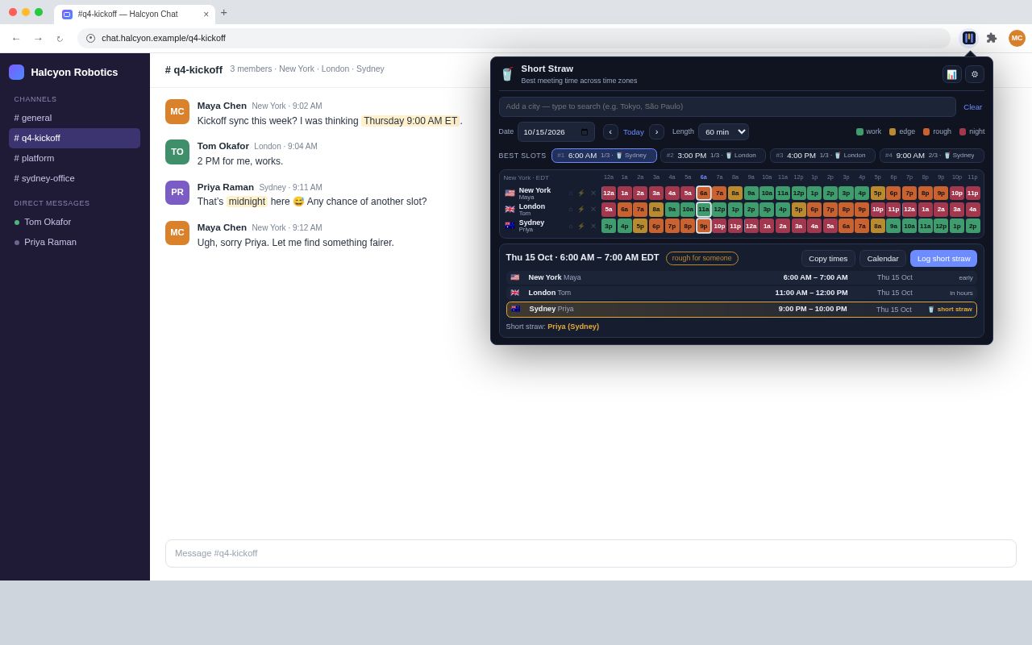Viewport: 1032px width, 645px height.
Task: Remove London from the city list
Action: [x=593, y=210]
